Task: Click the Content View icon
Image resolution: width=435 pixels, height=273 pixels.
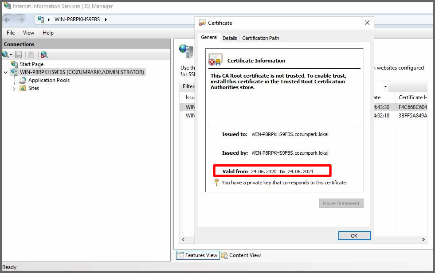Action: point(224,255)
